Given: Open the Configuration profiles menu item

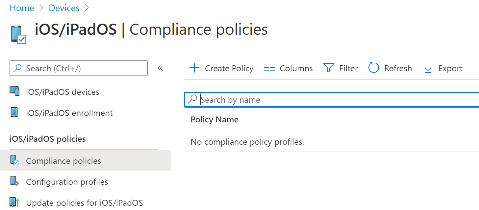Looking at the screenshot, I should [67, 182].
